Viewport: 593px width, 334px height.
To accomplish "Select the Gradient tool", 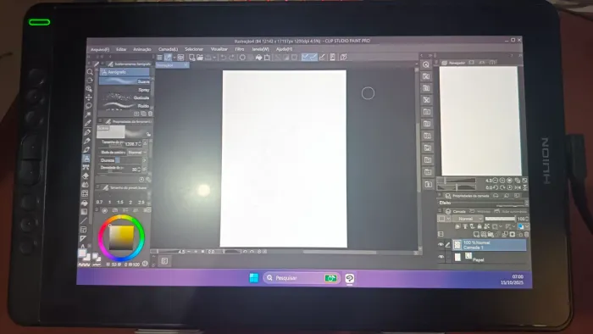I will pyautogui.click(x=84, y=211).
